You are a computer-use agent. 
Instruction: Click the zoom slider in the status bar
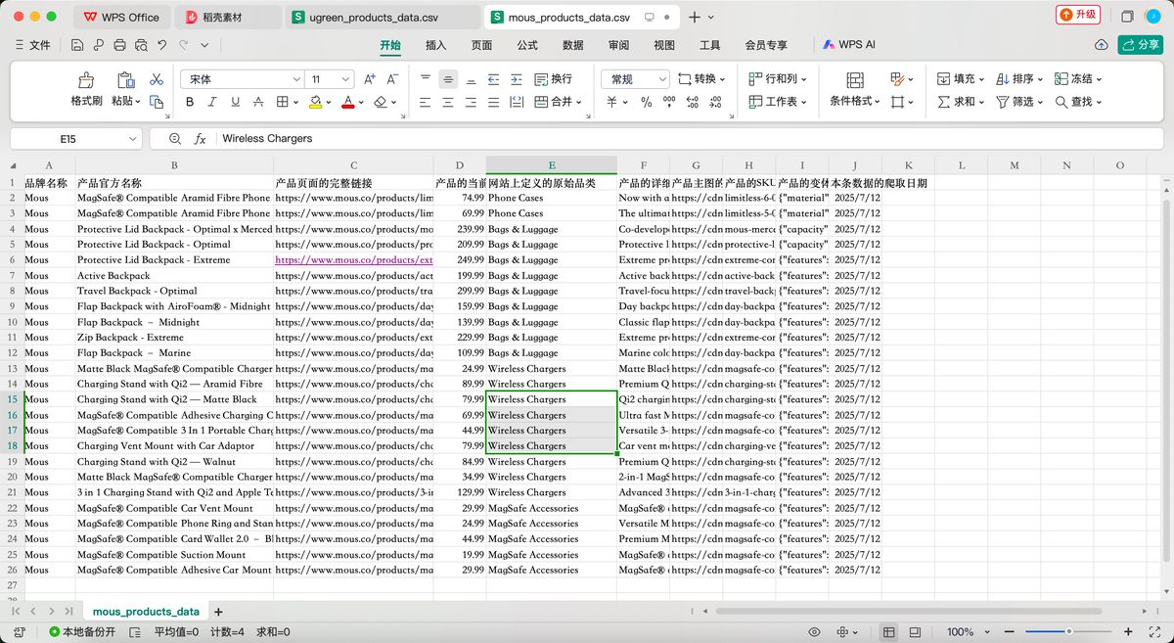pos(1068,632)
